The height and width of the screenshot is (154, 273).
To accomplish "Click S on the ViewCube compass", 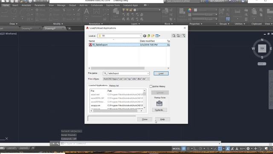I will [x=262, y=57].
